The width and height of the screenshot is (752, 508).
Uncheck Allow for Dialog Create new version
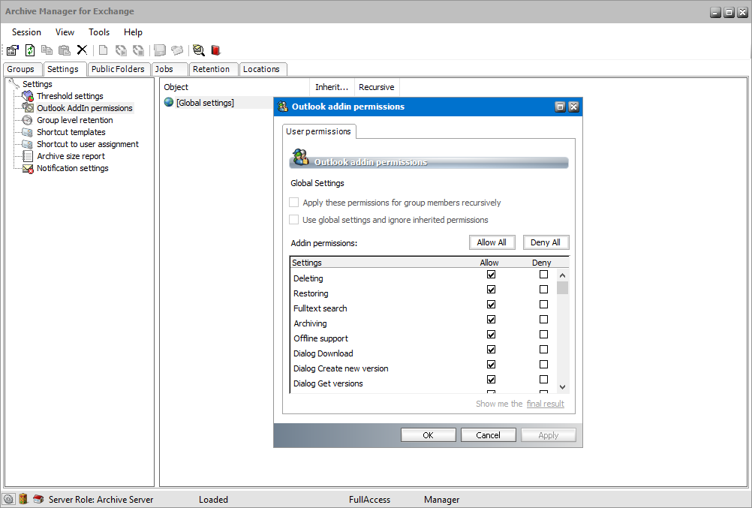tap(491, 364)
